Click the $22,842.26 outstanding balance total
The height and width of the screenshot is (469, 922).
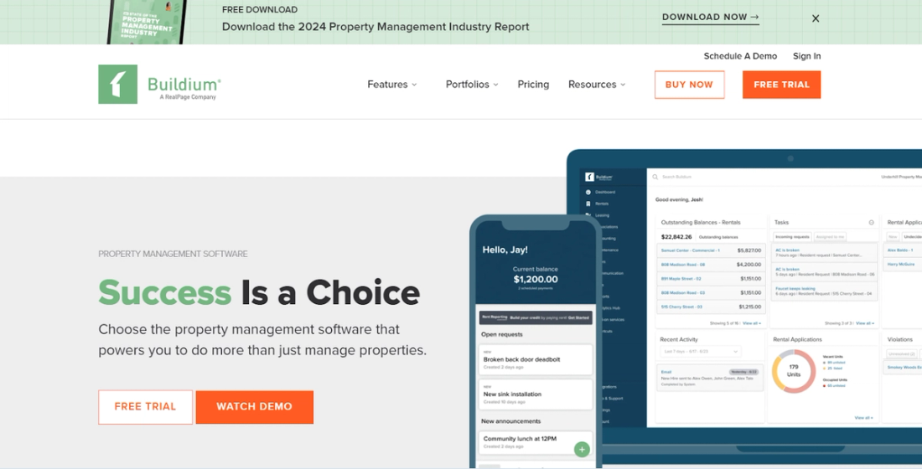click(676, 237)
